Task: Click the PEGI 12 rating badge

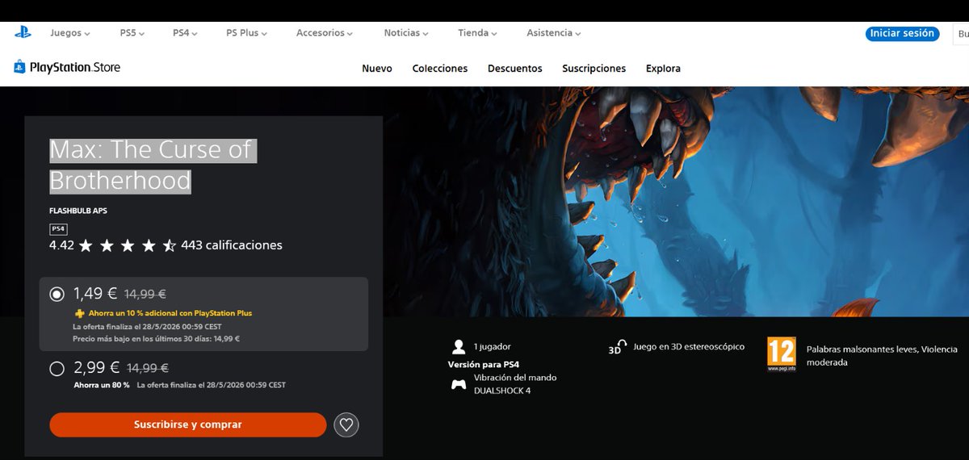Action: click(x=782, y=354)
